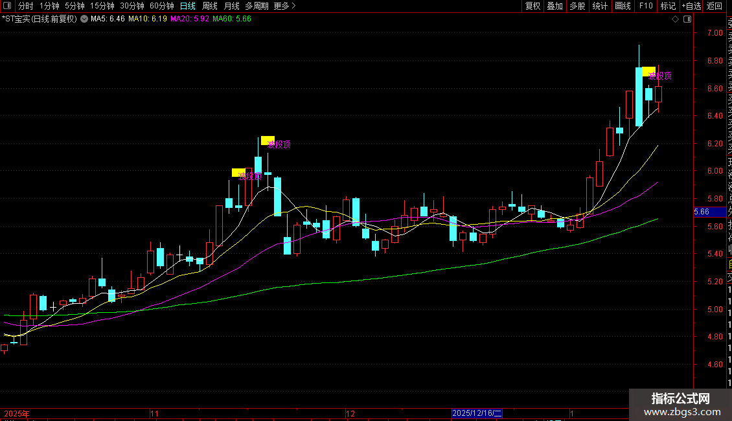Switch to 分时 intraday view

click(x=26, y=6)
